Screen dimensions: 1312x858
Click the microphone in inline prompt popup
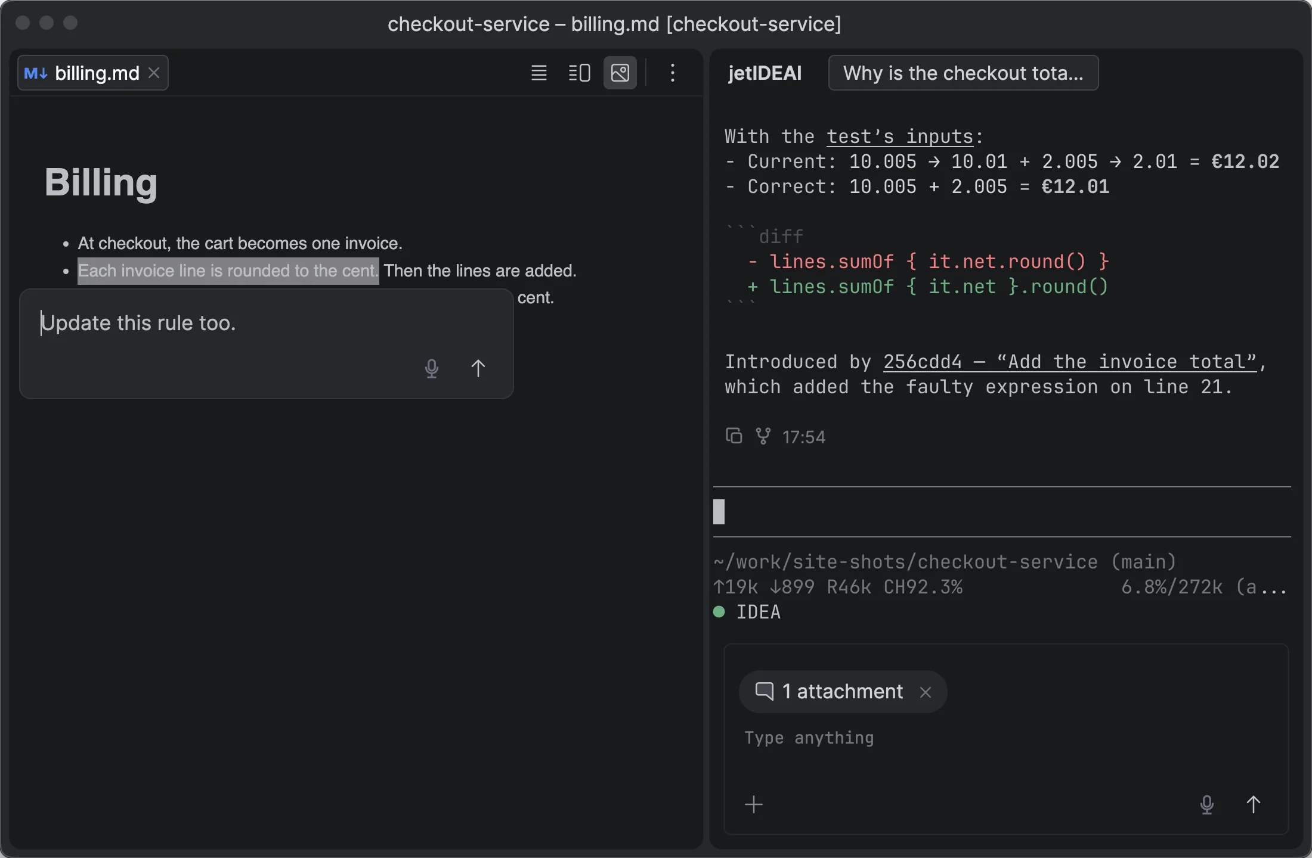pos(432,368)
